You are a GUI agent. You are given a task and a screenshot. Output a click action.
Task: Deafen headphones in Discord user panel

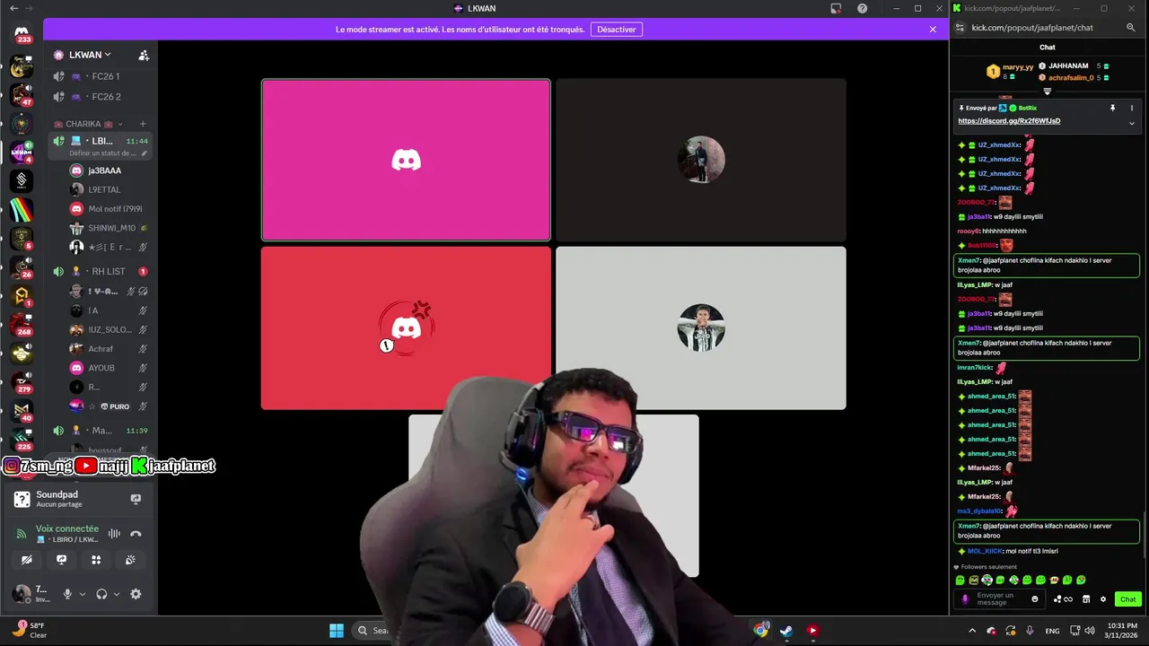pyautogui.click(x=101, y=594)
